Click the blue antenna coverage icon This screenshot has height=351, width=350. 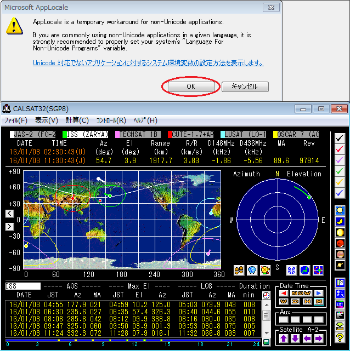[252, 270]
